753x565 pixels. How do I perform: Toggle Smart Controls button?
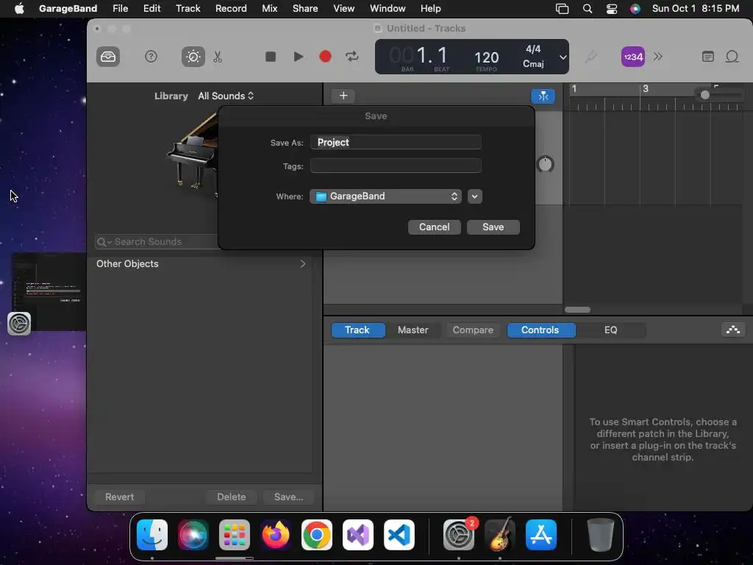(193, 57)
